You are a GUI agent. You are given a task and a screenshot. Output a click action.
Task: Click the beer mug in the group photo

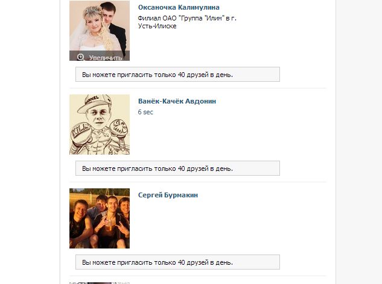click(x=109, y=226)
